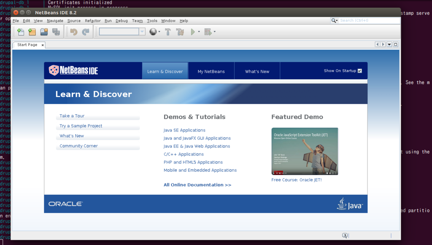Click the Clean and Build icon
This screenshot has height=245, width=432.
point(180,32)
